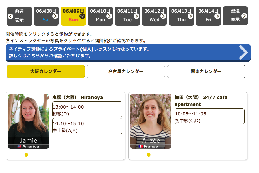Click the arrow icon on 06月13日 Thu
The width and height of the screenshot is (259, 173).
pos(190,16)
